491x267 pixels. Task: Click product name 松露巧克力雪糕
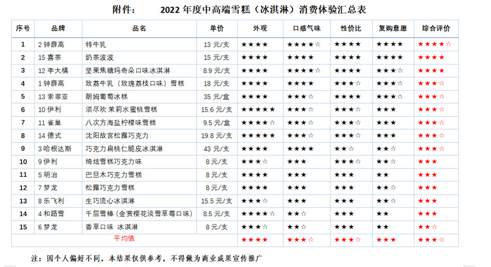[x=110, y=188]
